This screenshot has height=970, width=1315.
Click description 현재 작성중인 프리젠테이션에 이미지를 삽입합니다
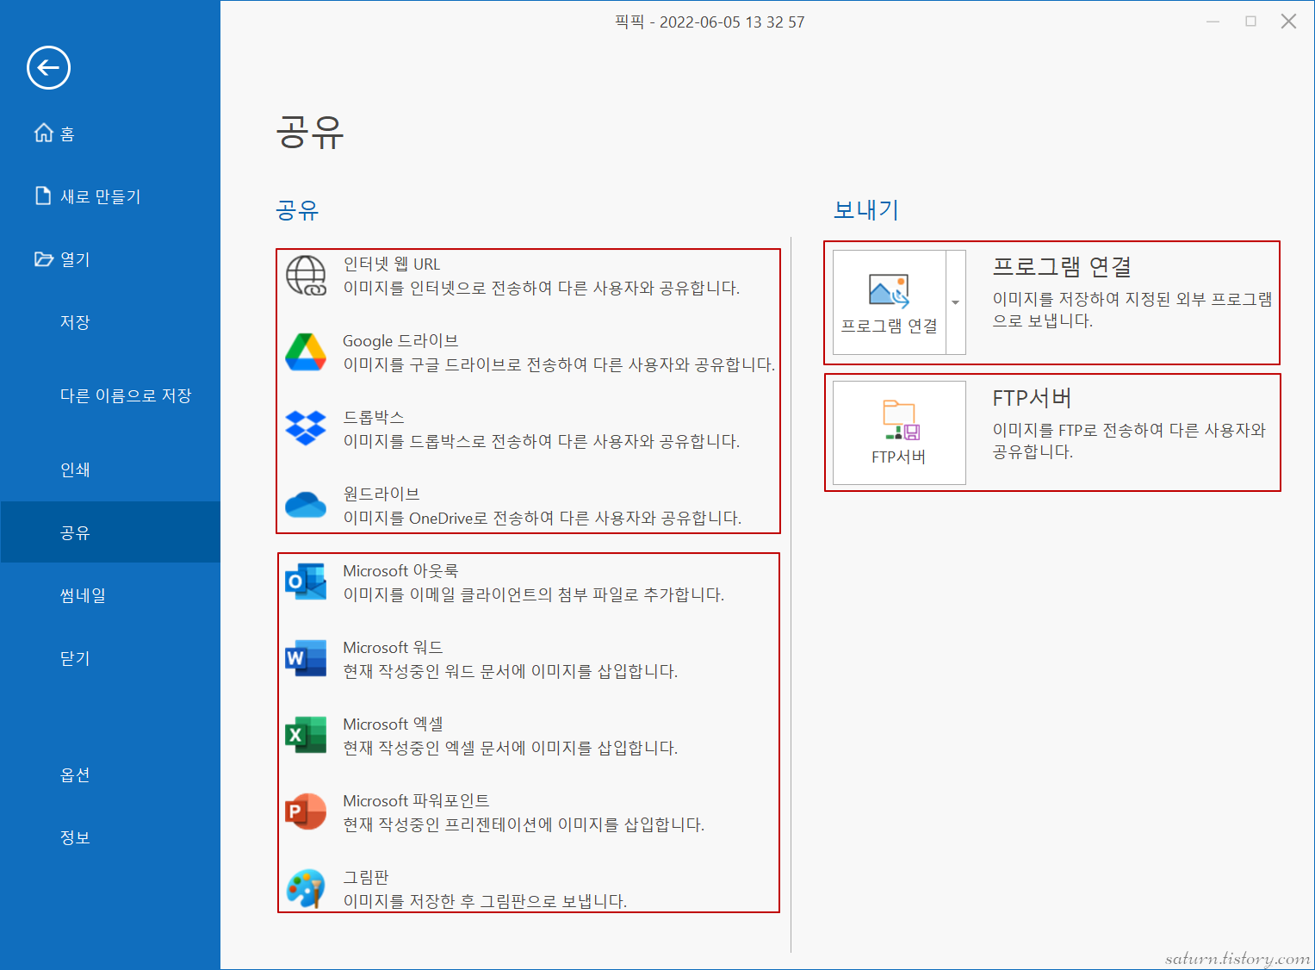point(524,824)
